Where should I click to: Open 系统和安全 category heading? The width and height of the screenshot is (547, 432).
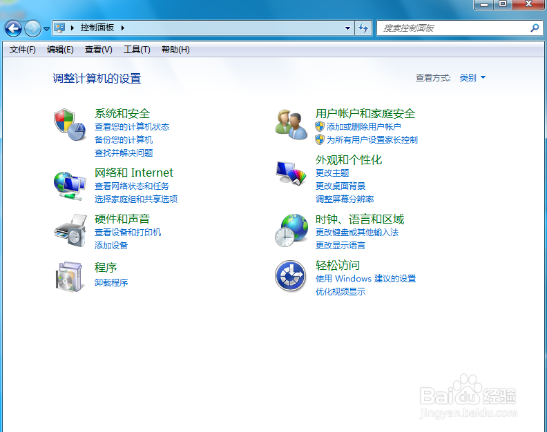(122, 113)
